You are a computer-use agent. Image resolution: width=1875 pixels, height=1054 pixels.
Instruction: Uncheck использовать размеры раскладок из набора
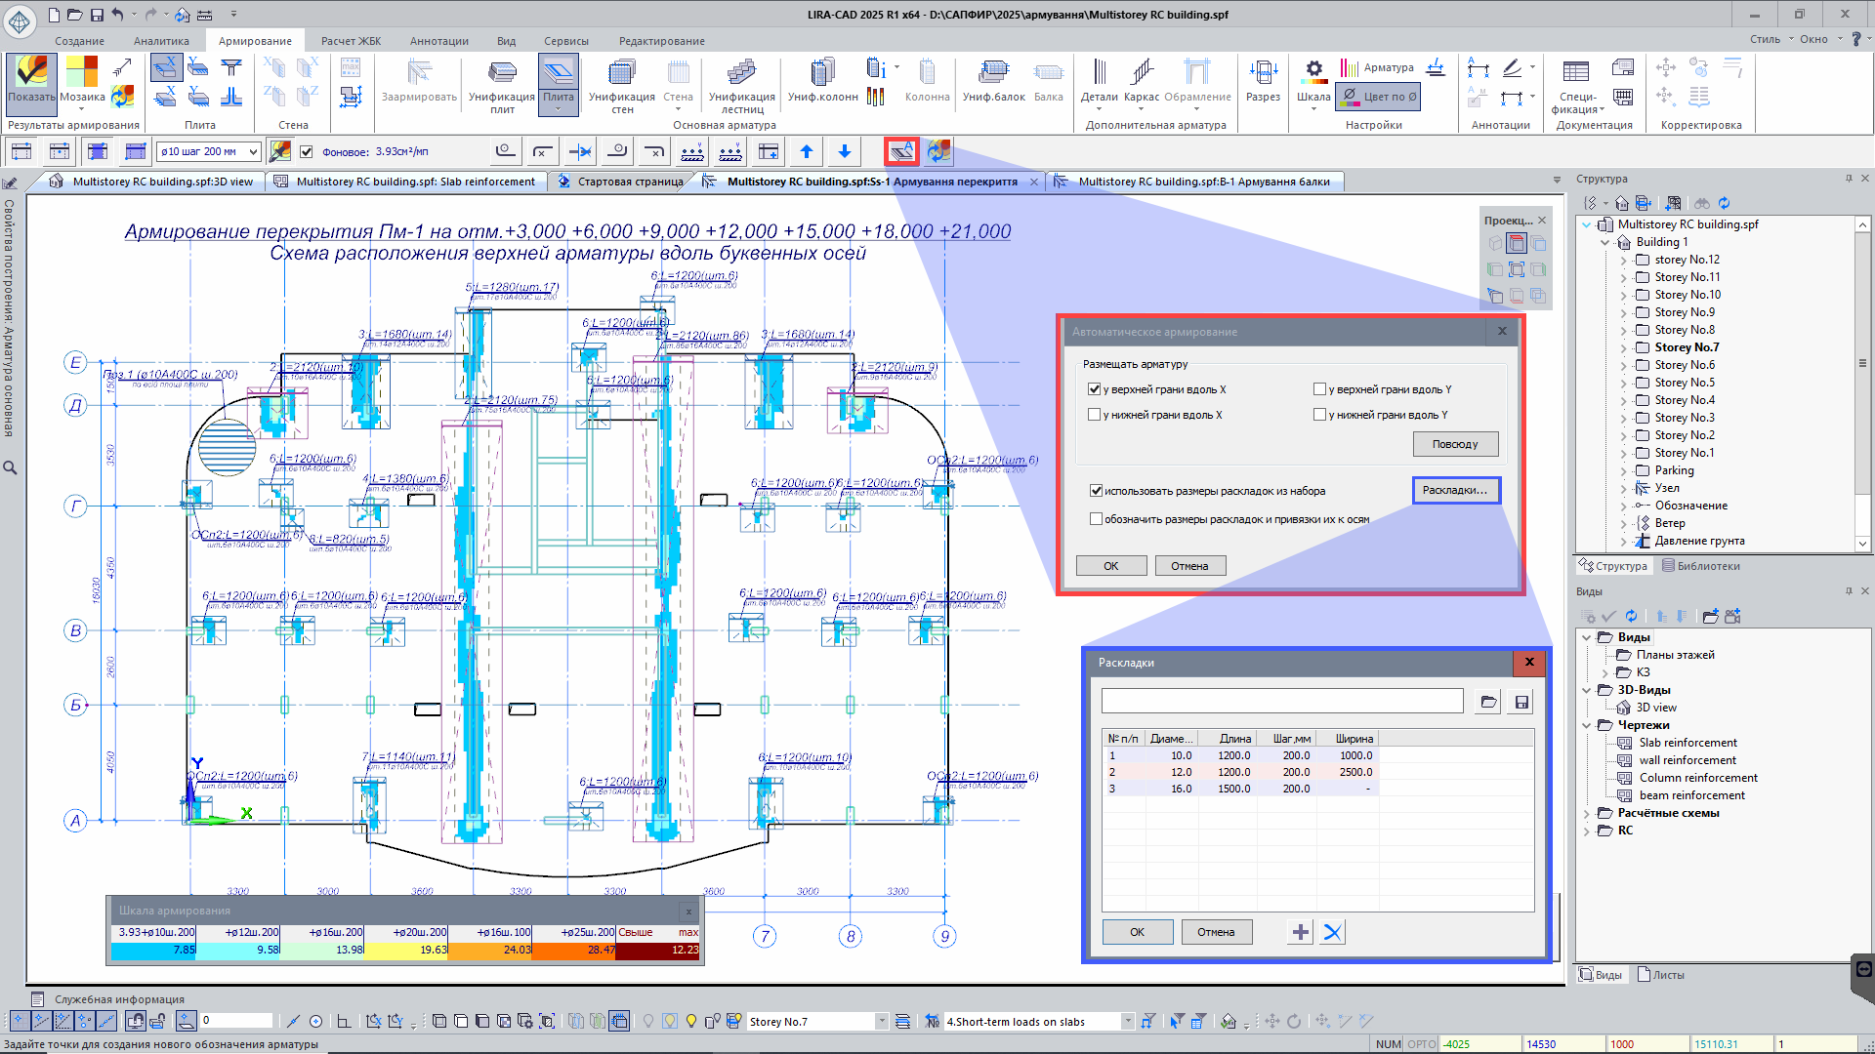1096,491
